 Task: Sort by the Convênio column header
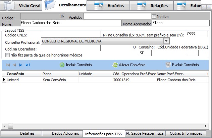pos(15,74)
